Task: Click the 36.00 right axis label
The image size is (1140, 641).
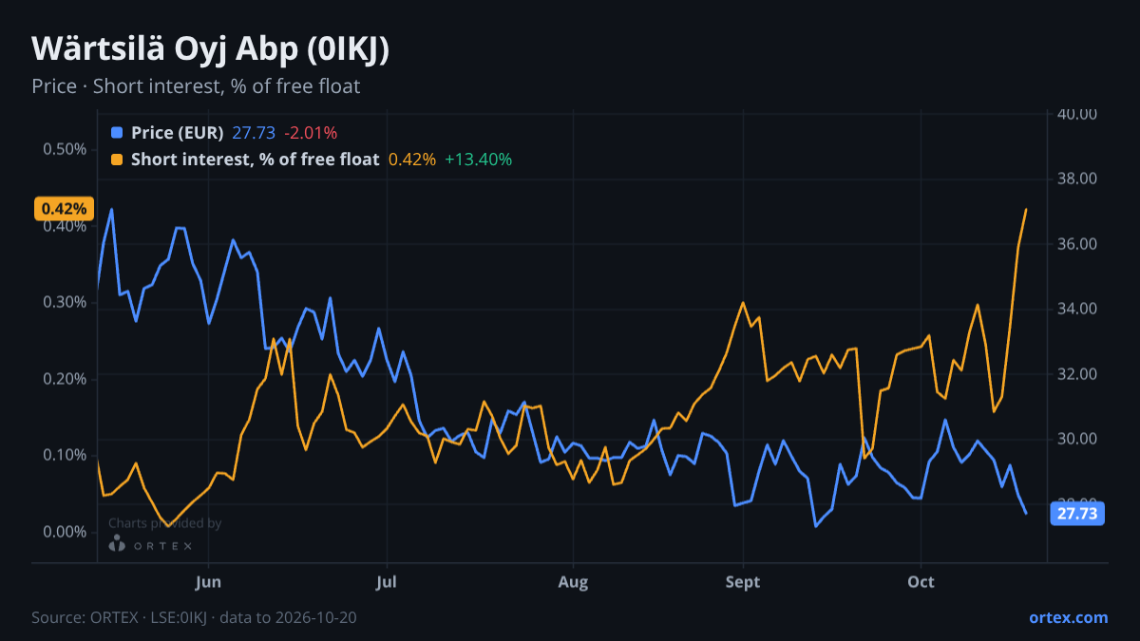Action: pos(1077,244)
